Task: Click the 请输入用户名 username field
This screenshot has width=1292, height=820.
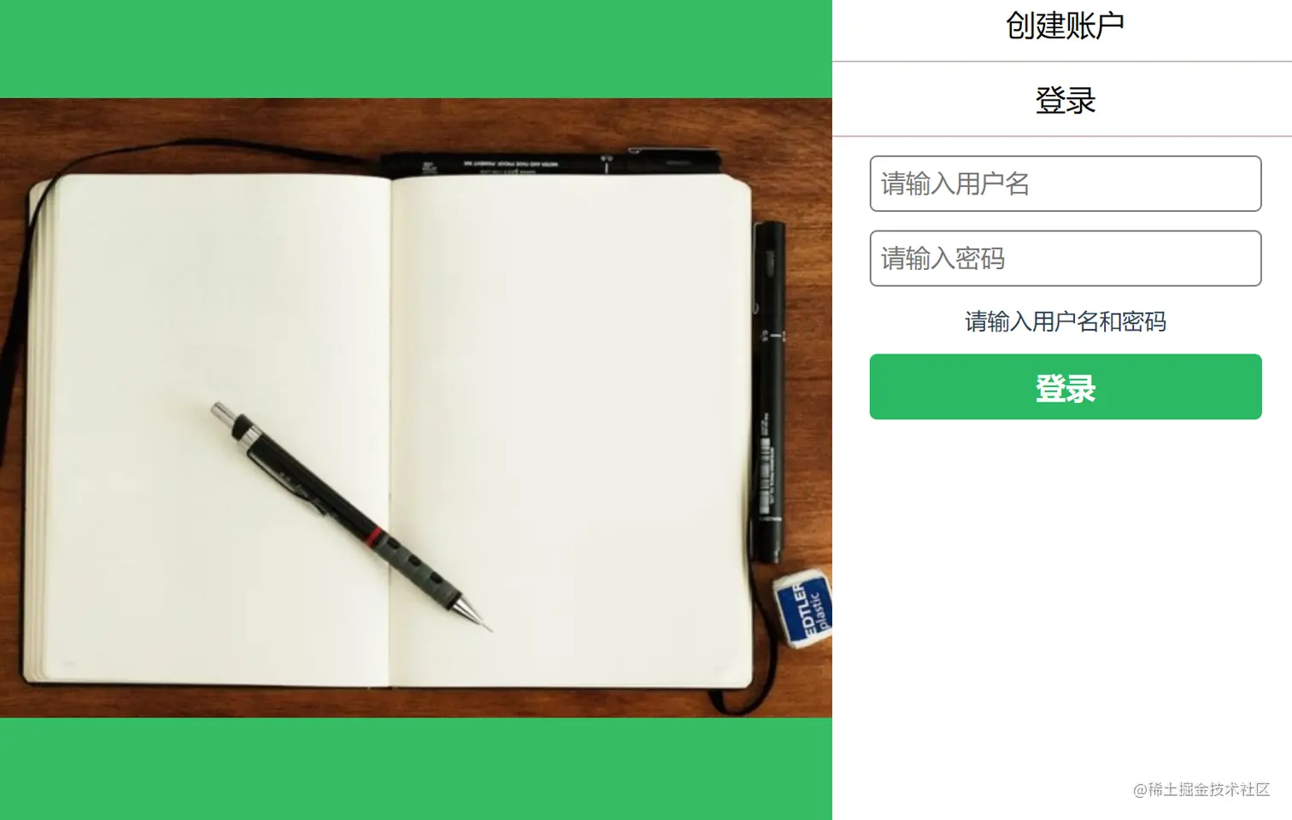Action: (1066, 184)
